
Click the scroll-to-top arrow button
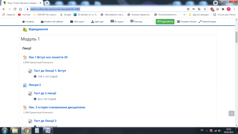point(231,114)
